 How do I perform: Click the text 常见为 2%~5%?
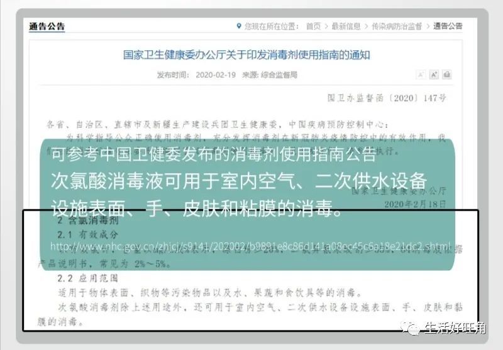pos(135,263)
